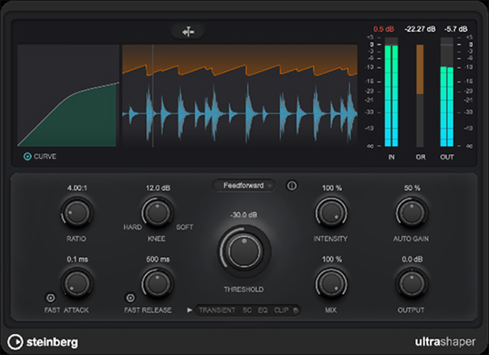Select the SC section
Viewport: 489px width, 355px height.
(246, 310)
